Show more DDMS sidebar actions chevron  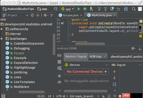(x=60, y=91)
